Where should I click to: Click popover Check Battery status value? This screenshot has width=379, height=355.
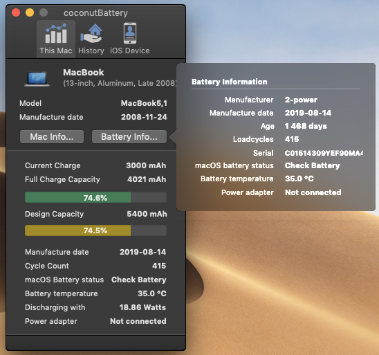coord(313,165)
